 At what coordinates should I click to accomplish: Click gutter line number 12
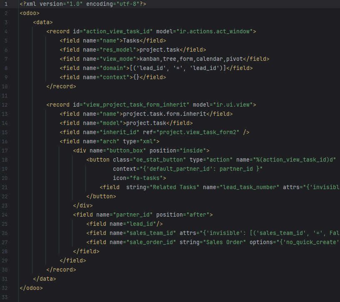(x=5, y=105)
